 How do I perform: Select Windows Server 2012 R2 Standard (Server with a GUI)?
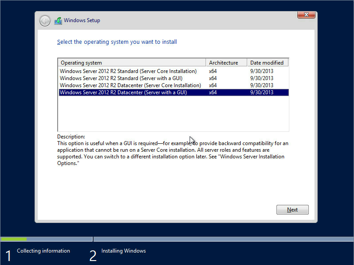coord(174,78)
